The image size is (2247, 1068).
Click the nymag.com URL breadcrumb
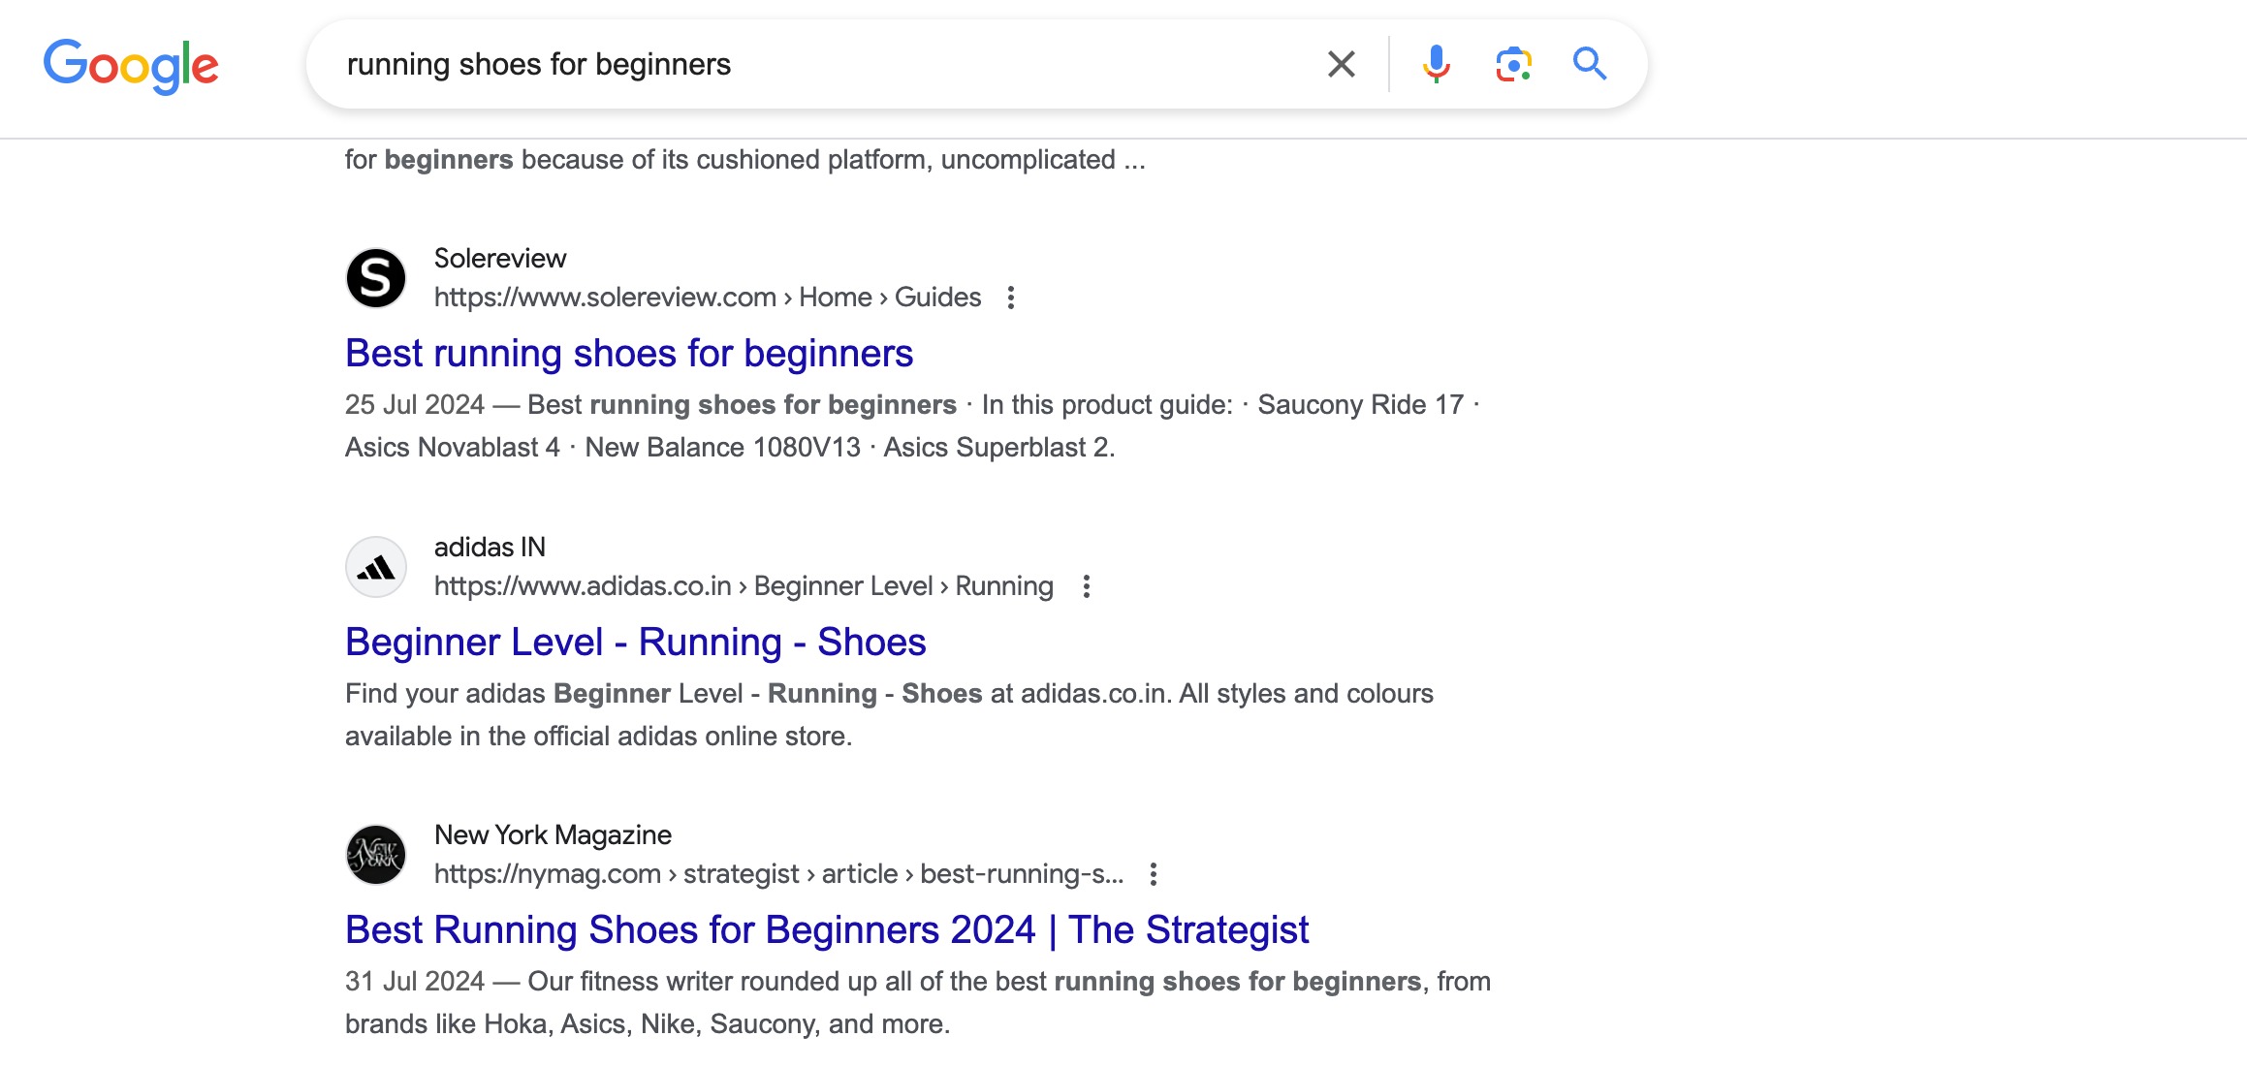(778, 874)
